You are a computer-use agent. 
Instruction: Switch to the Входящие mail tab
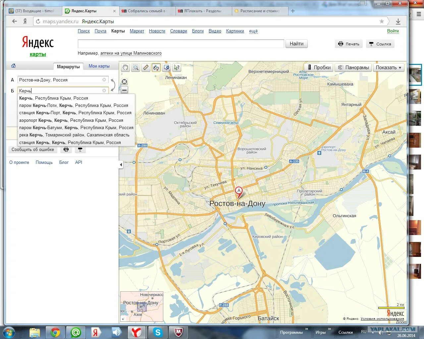[x=33, y=11]
